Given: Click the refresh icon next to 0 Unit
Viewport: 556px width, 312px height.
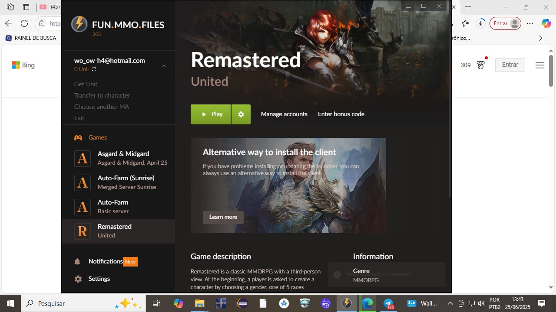Looking at the screenshot, I should click(94, 69).
